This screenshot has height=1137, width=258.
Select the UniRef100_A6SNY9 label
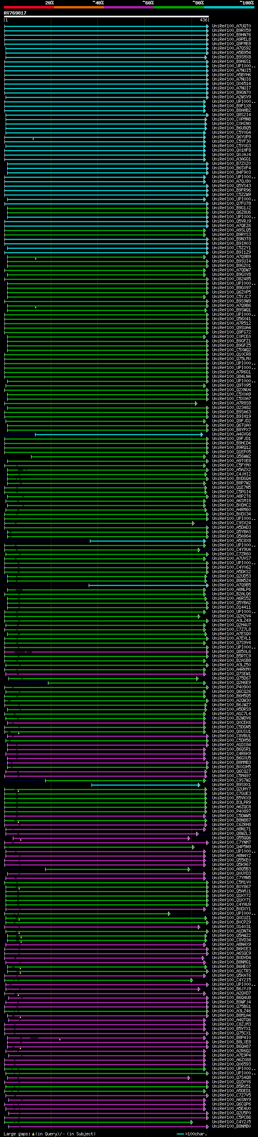click(x=231, y=1100)
